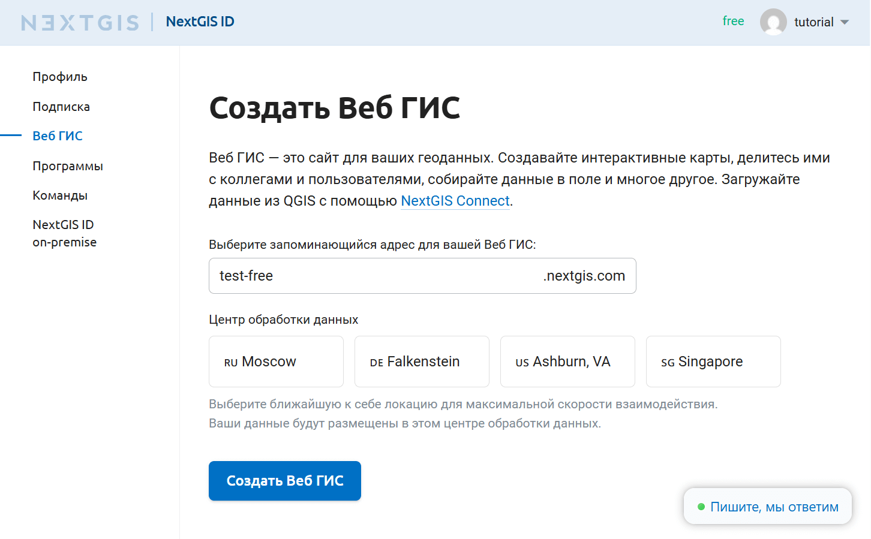Click the NextGIS logo in header
The image size is (871, 539).
point(80,22)
